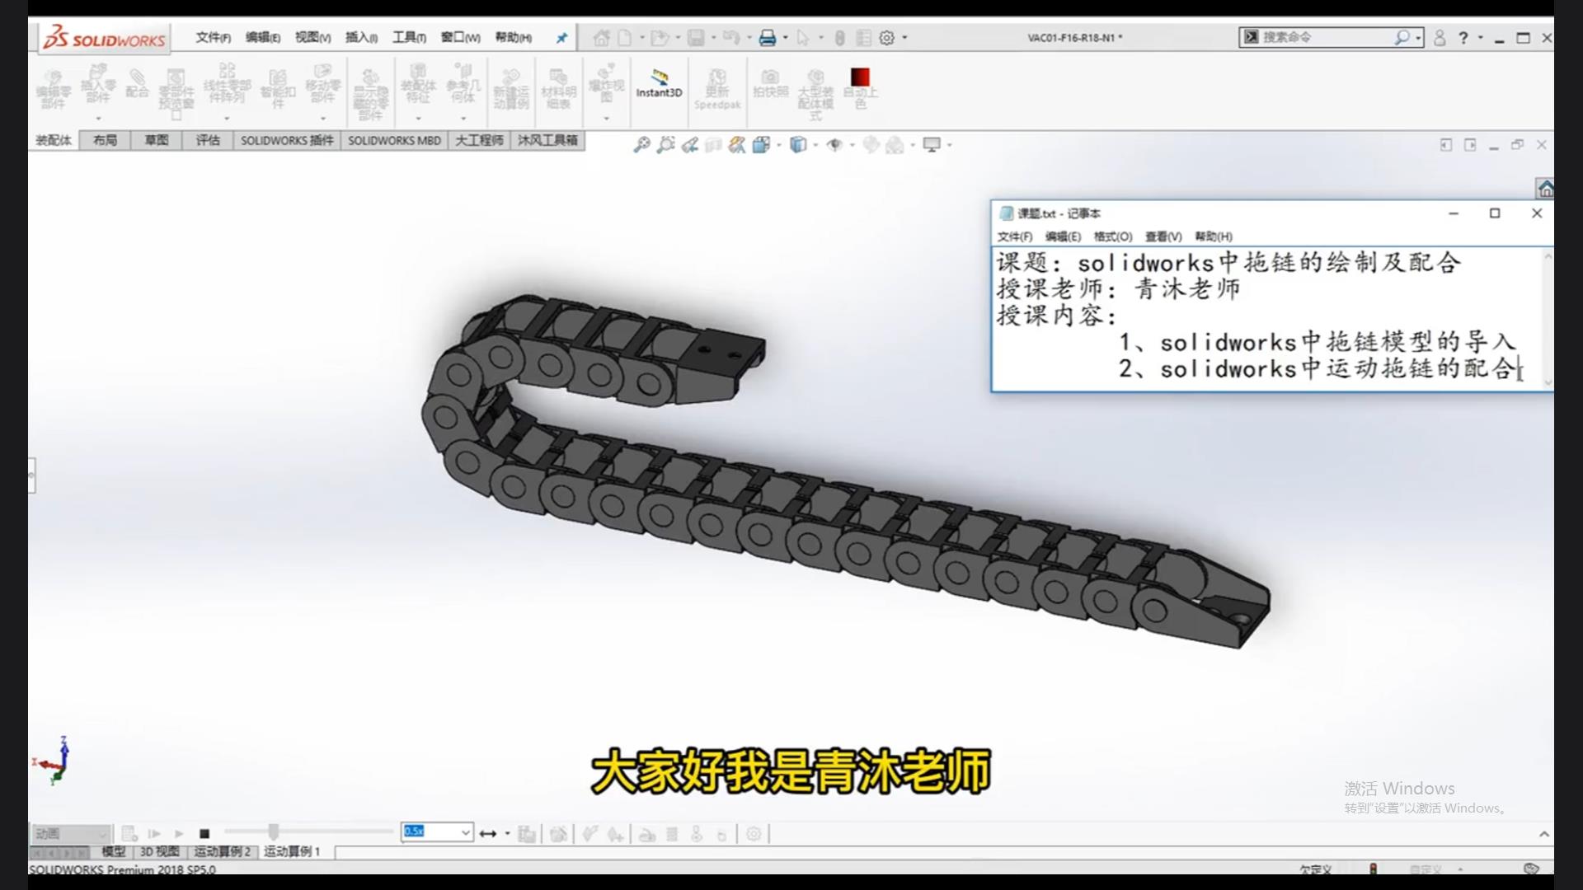Switch to the 沐风工具箱 tab
This screenshot has width=1583, height=890.
pos(547,141)
